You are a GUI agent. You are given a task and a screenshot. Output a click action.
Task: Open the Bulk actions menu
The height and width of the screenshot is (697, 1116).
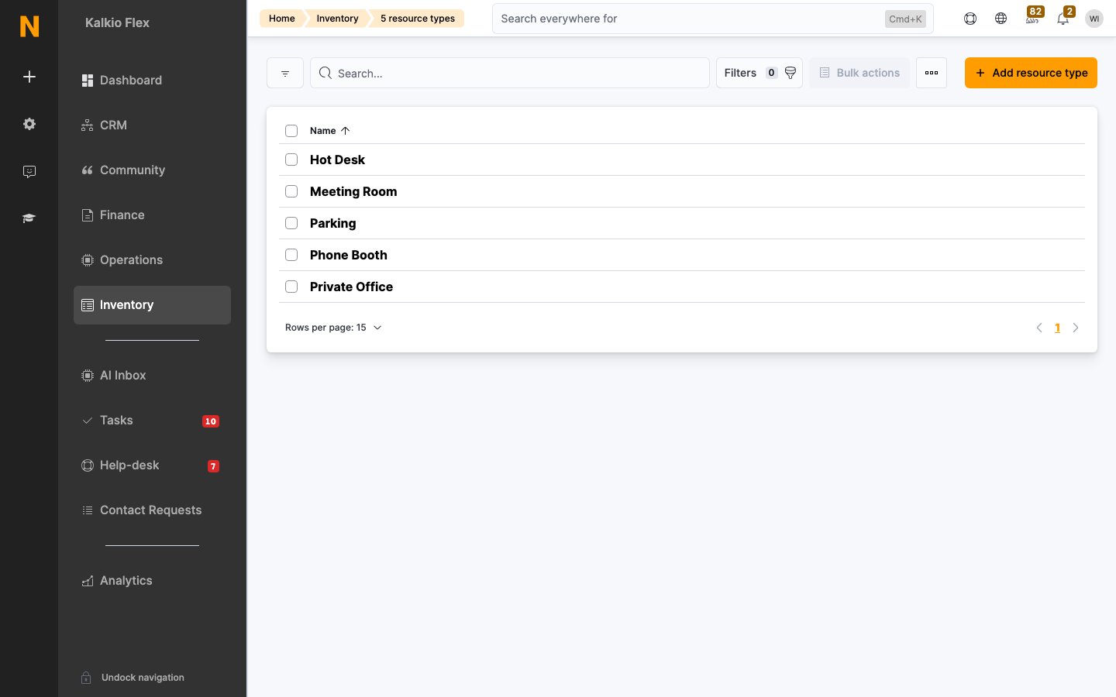859,73
